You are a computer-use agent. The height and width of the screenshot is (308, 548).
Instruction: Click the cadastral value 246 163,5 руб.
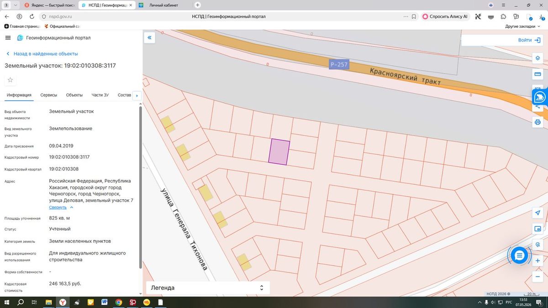[65, 283]
